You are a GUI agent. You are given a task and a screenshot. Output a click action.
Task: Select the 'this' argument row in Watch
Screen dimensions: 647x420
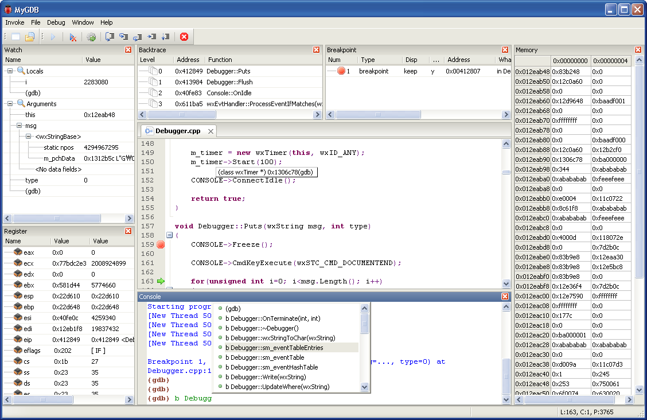[68, 115]
